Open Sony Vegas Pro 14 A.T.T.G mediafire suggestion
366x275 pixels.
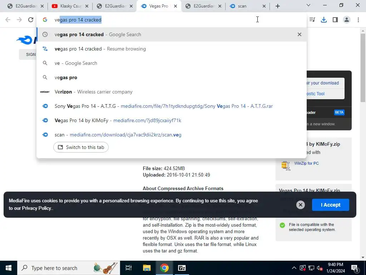tap(171, 106)
